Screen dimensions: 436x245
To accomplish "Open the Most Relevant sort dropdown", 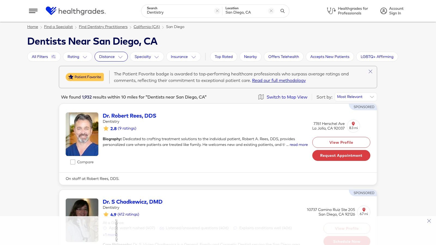I will [x=355, y=97].
